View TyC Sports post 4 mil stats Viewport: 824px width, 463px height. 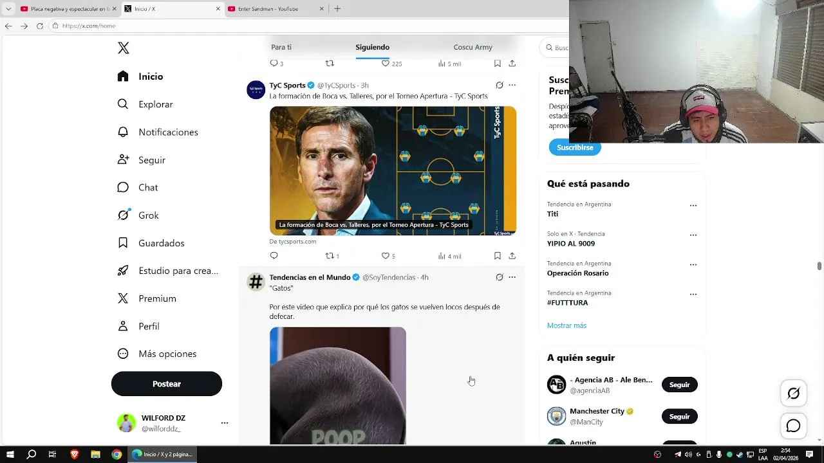449,256
